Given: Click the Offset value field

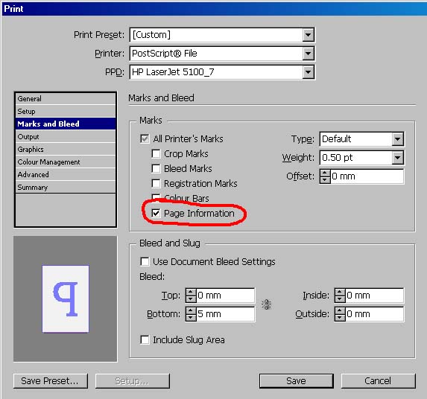Looking at the screenshot, I should 367,176.
